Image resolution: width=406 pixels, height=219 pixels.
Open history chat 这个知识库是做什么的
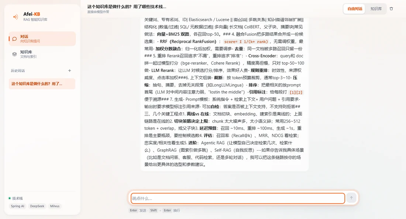click(42, 84)
